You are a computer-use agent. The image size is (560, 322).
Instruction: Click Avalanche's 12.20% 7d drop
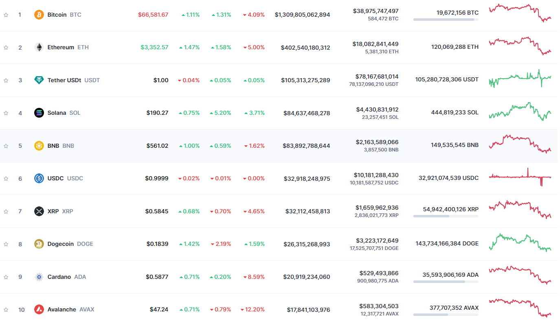(253, 309)
